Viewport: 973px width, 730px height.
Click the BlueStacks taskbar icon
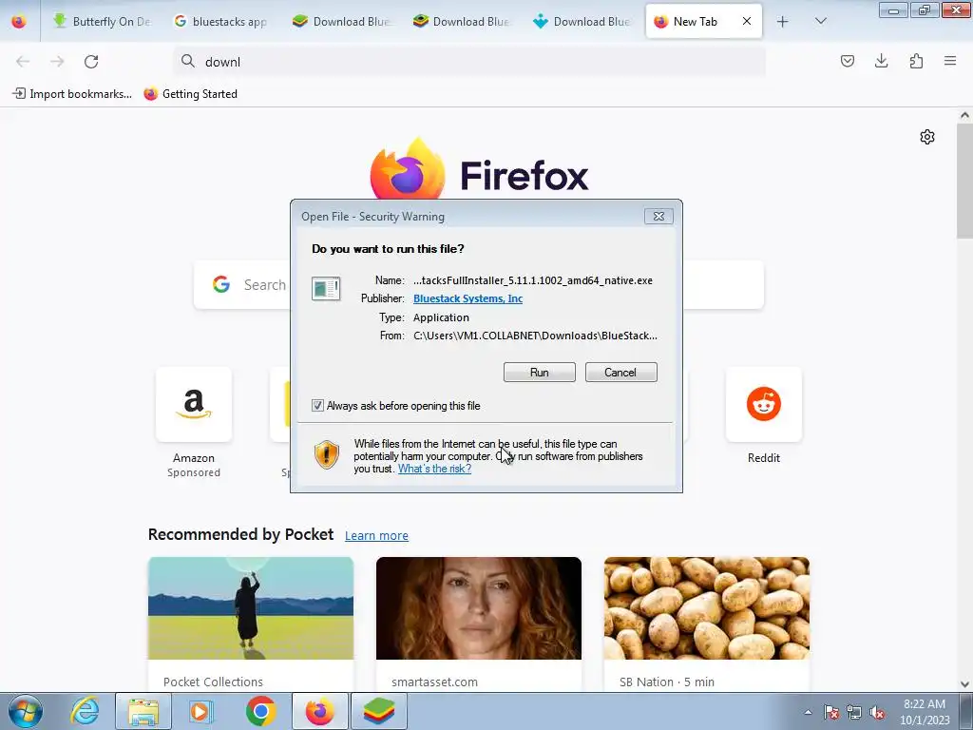(x=378, y=711)
